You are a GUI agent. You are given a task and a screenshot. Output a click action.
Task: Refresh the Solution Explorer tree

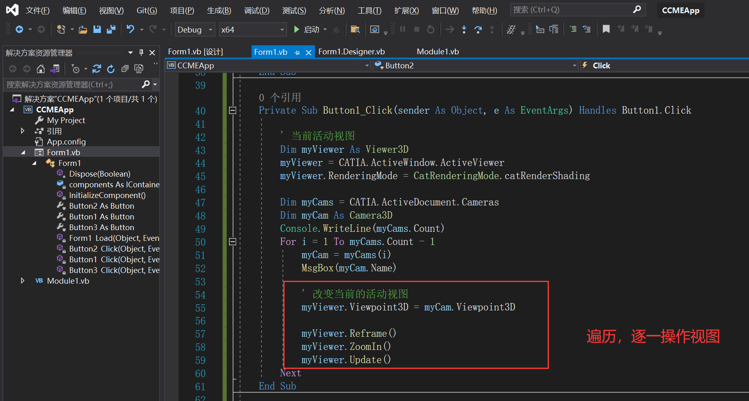coord(111,69)
